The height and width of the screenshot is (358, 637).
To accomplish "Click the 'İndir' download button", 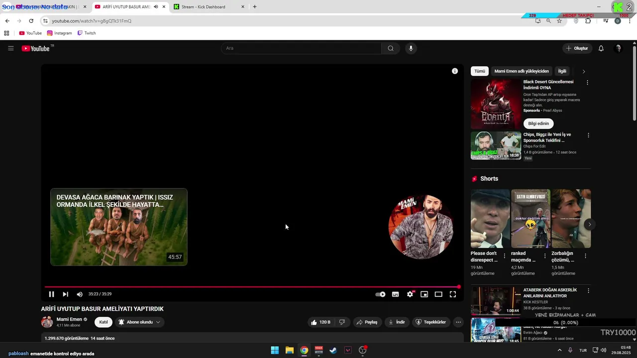I will click(x=397, y=322).
